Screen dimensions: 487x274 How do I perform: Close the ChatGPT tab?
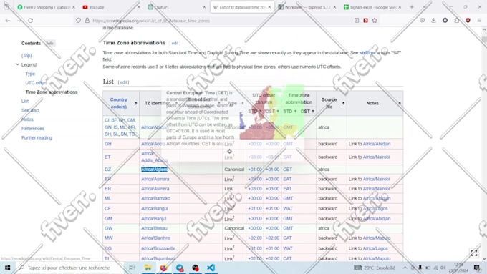204,7
